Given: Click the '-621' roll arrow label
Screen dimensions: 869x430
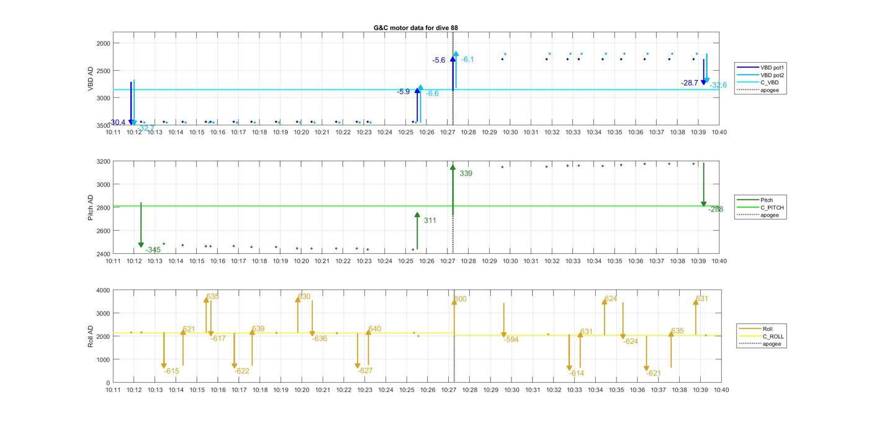Looking at the screenshot, I should 654,374.
